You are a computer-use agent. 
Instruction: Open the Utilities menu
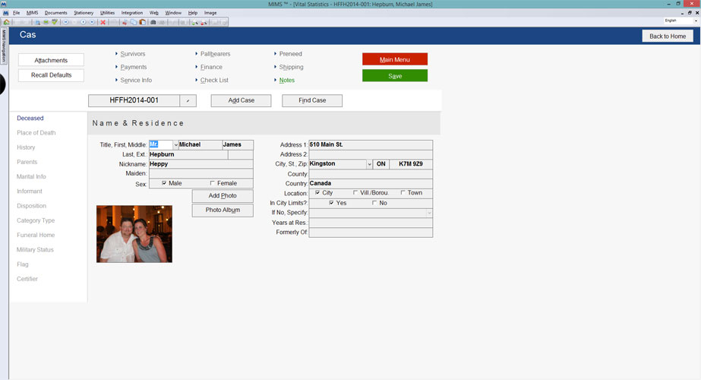click(x=107, y=13)
